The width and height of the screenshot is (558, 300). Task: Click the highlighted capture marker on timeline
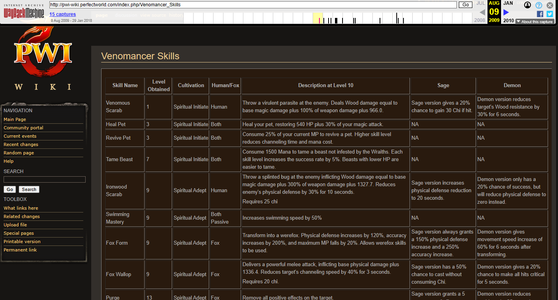pos(319,20)
